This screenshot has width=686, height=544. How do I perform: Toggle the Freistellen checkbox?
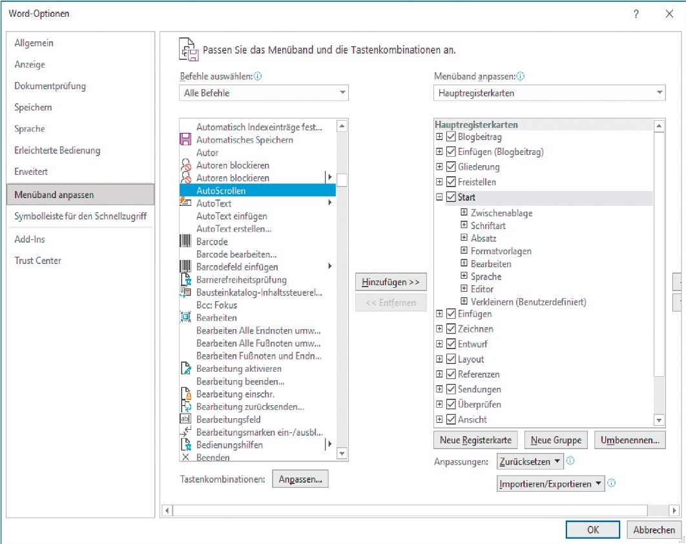pyautogui.click(x=451, y=182)
